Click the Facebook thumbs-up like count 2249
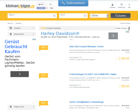Screen dimensions: 138x110 coord(41,4)
